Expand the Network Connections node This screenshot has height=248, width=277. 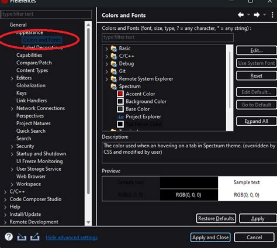[x=12, y=109]
